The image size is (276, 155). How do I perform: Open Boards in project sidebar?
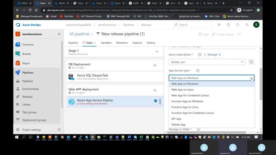(26, 54)
